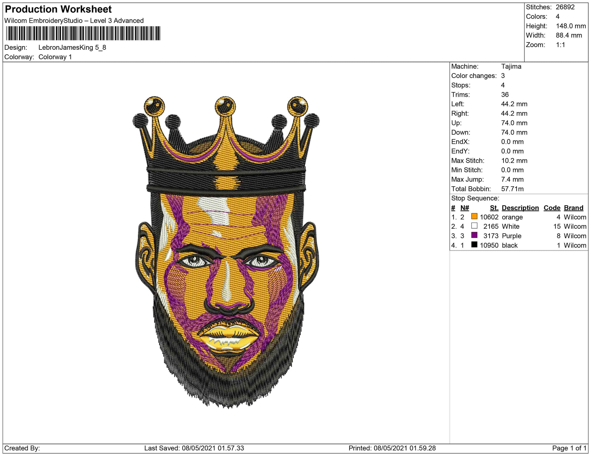Click the Stitches count 26892
This screenshot has height=454, width=591.
(x=565, y=7)
